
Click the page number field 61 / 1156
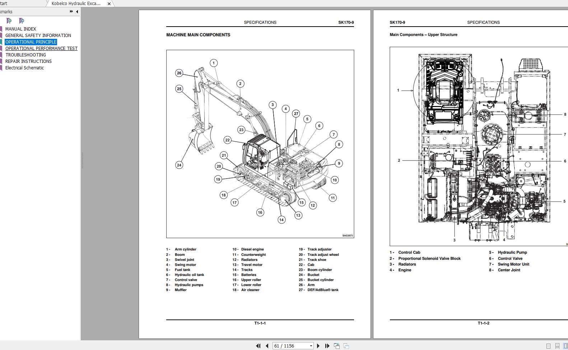point(290,346)
